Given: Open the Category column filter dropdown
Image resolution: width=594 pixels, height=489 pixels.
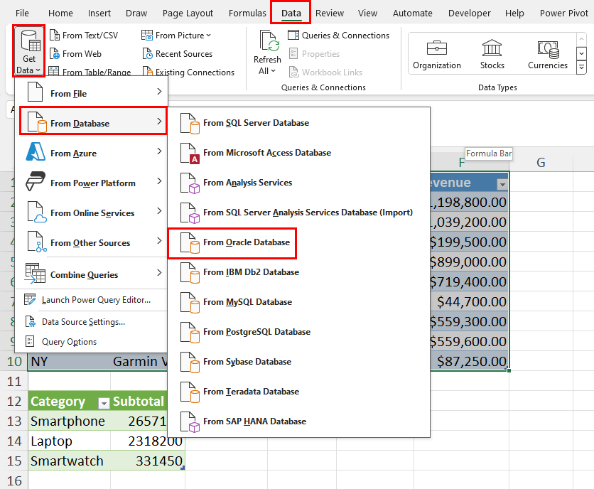Looking at the screenshot, I should point(104,403).
